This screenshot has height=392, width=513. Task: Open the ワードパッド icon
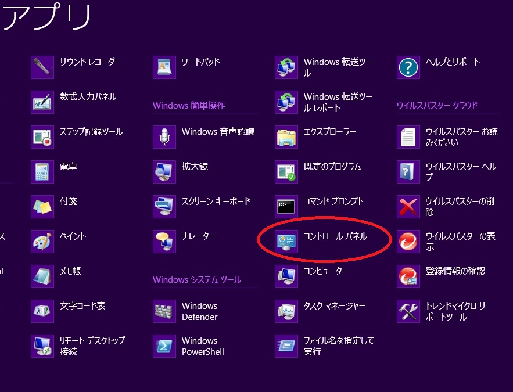164,67
